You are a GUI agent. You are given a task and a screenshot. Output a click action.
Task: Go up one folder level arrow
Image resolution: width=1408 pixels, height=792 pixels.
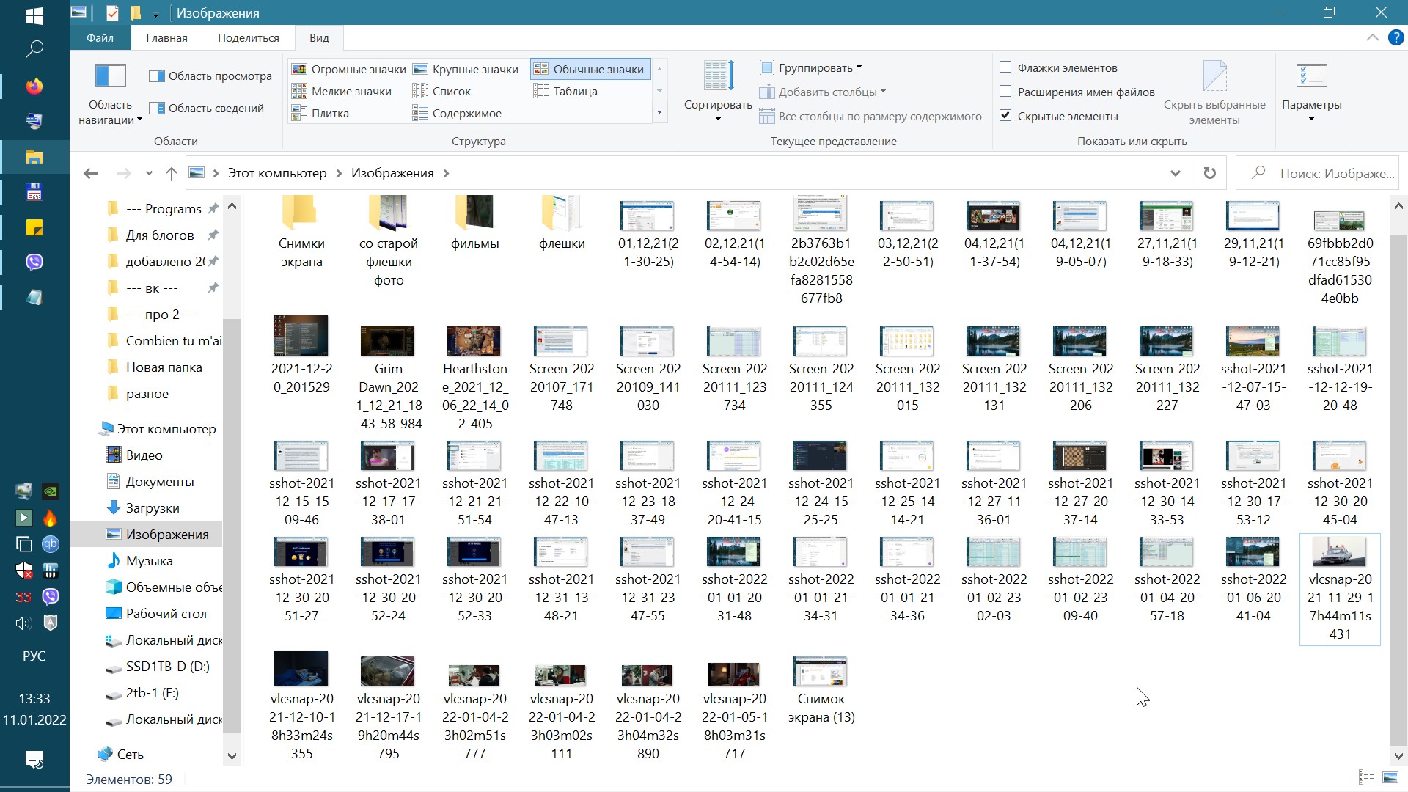pos(172,173)
